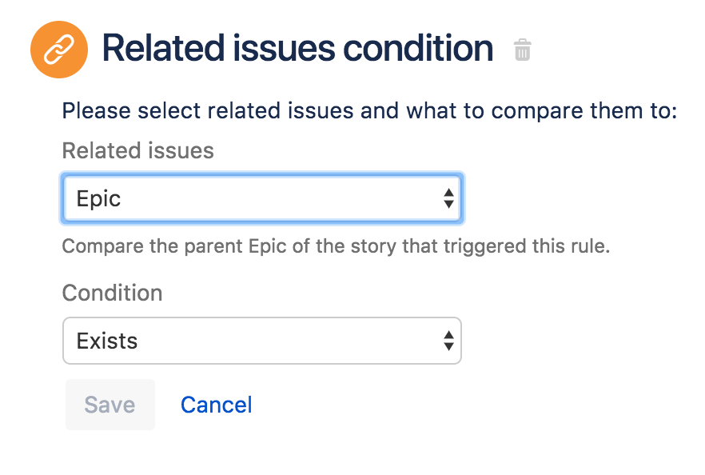Click the up-down arrows on the Epic select
Image resolution: width=705 pixels, height=475 pixels.
pyautogui.click(x=448, y=198)
